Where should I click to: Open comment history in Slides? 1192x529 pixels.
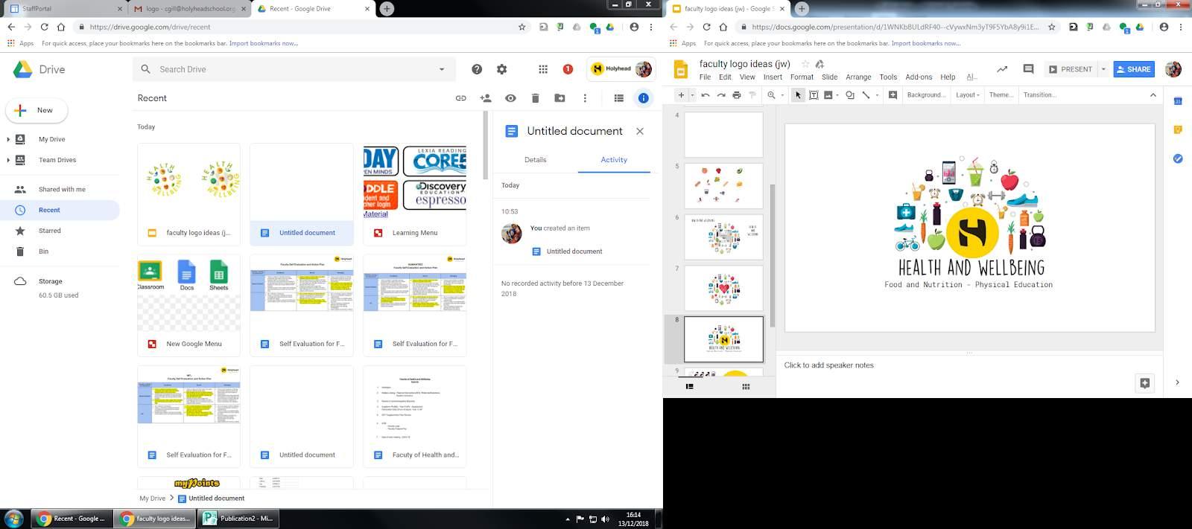point(1028,69)
